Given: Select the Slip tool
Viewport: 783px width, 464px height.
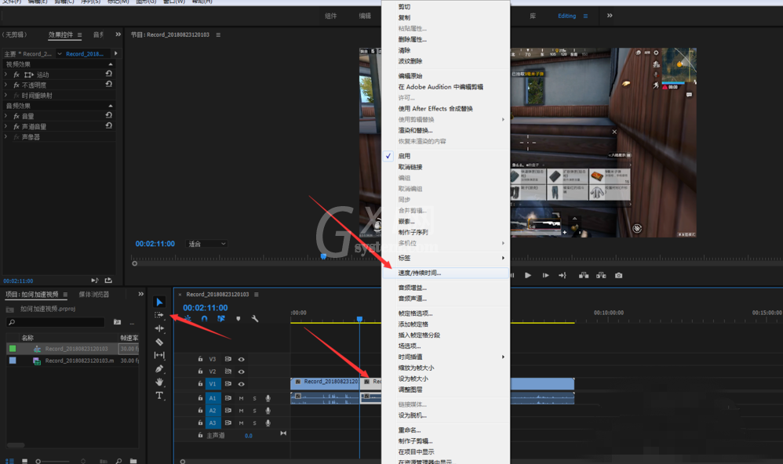Looking at the screenshot, I should 159,355.
